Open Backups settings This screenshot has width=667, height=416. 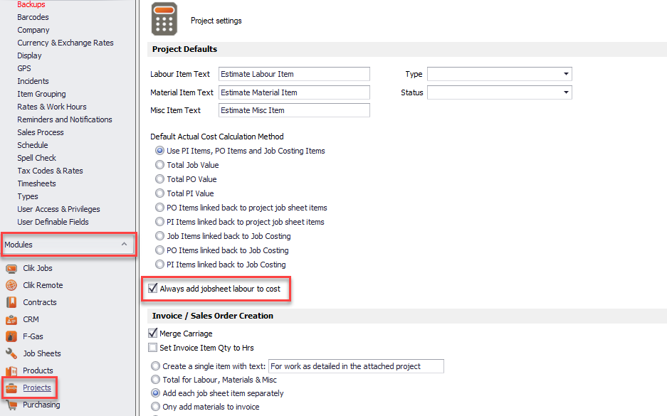(x=31, y=4)
